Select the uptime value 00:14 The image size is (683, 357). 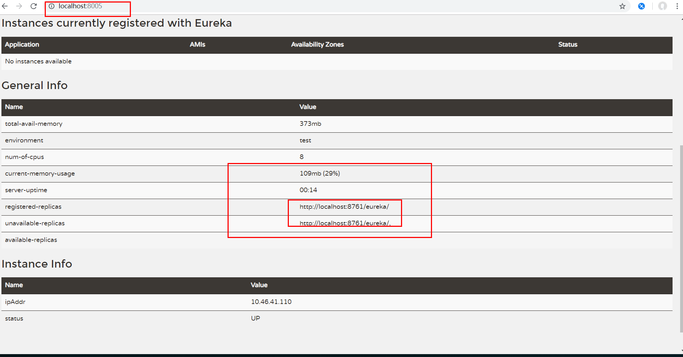[308, 190]
